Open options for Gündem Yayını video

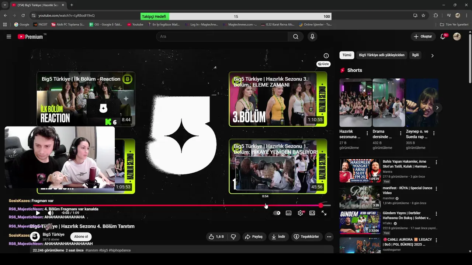click(x=436, y=214)
